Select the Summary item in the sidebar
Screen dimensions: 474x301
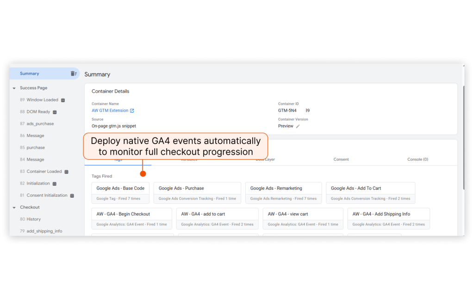tap(44, 74)
